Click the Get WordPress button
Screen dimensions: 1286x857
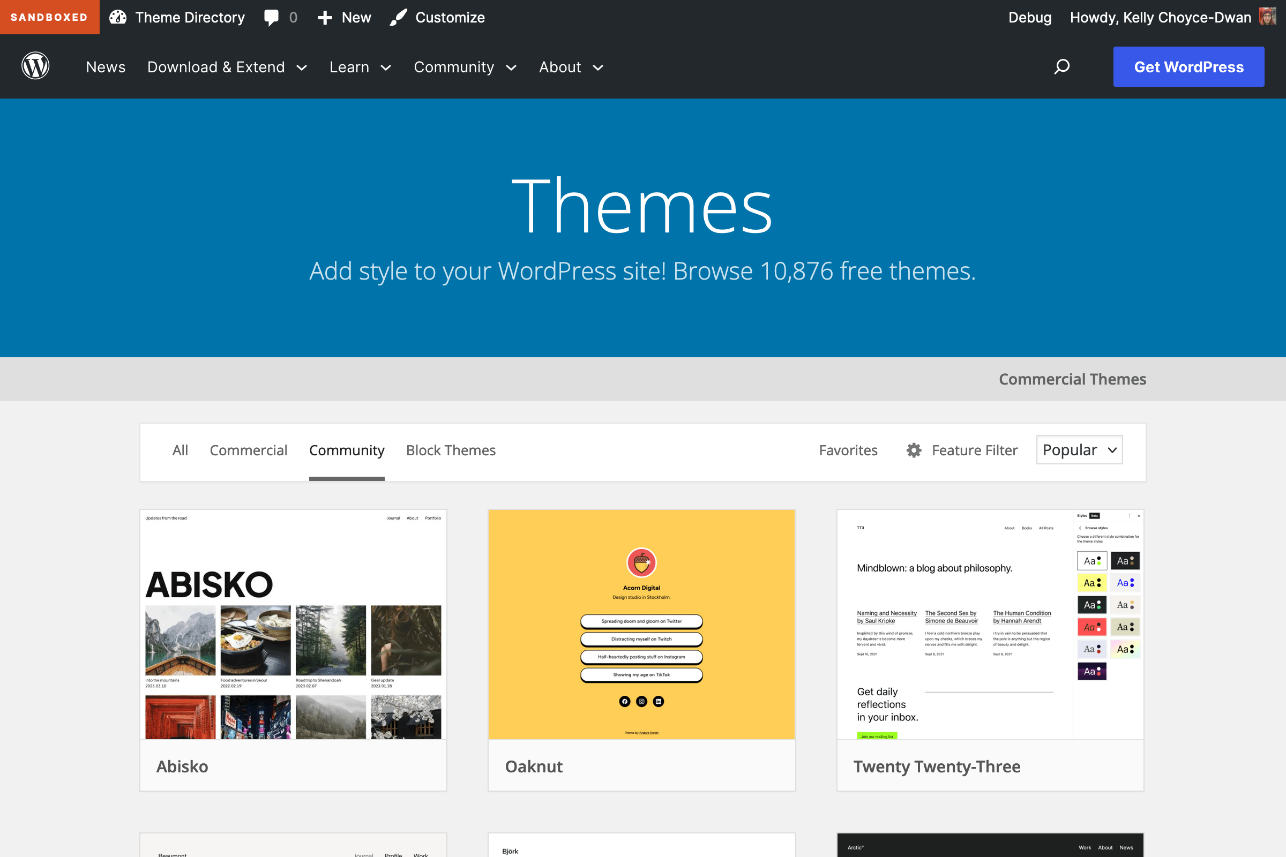pyautogui.click(x=1188, y=66)
